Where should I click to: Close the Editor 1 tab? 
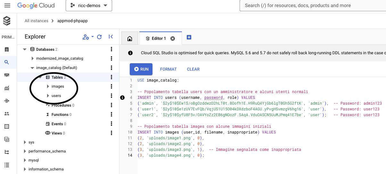173,39
